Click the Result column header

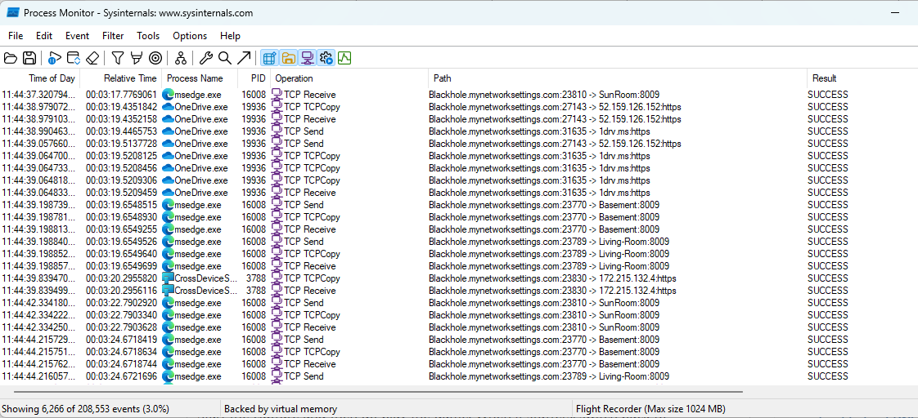click(x=862, y=78)
